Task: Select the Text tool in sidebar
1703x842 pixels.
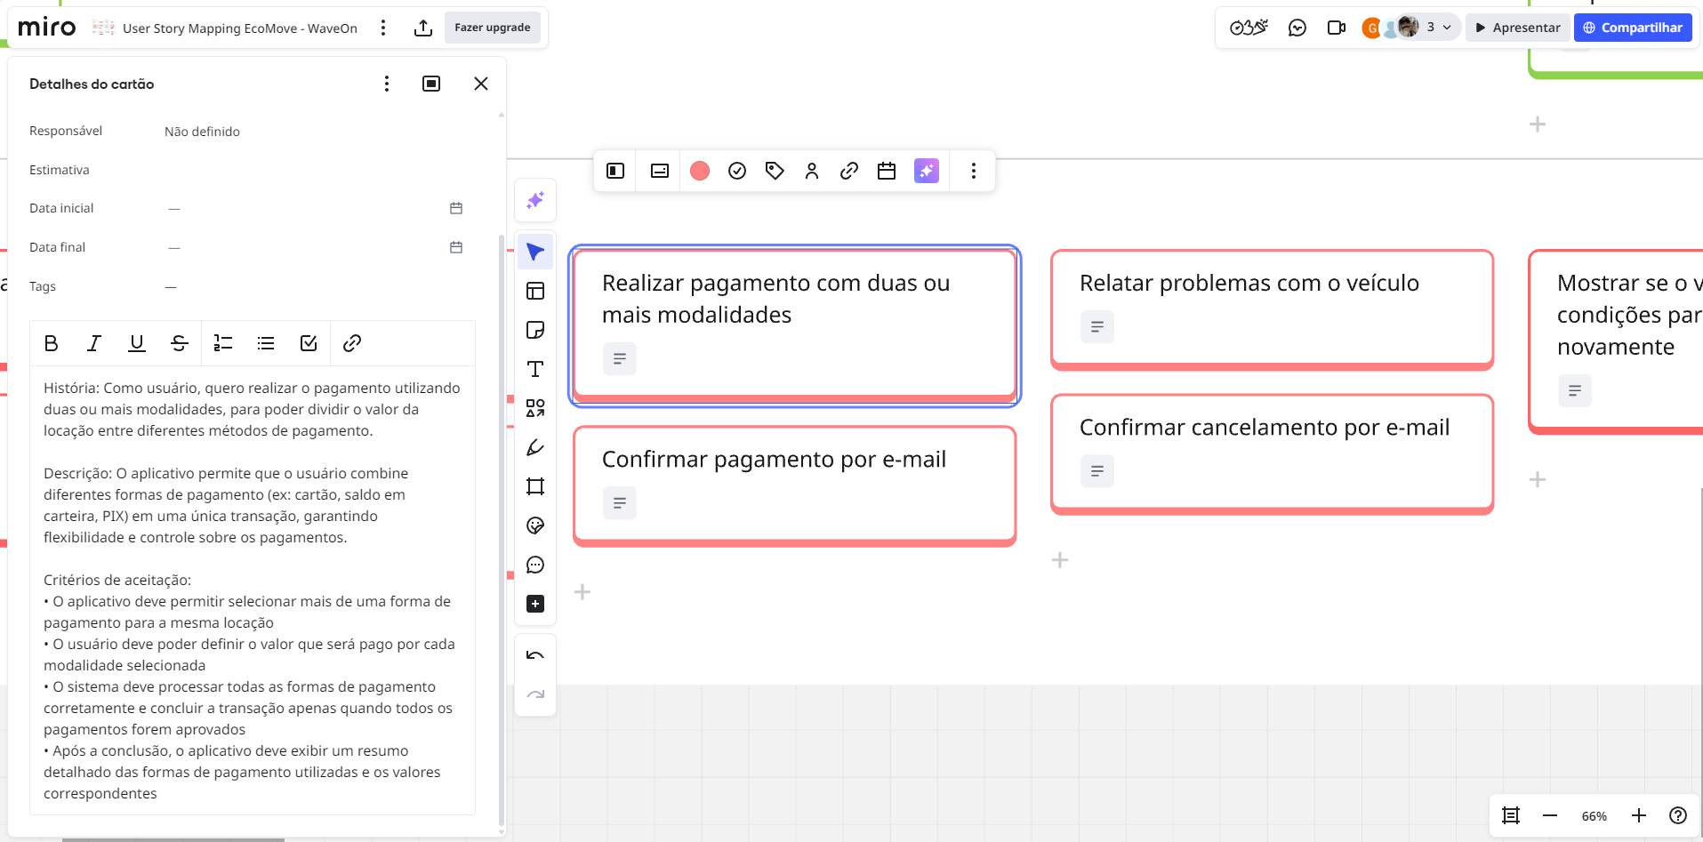Action: coord(535,370)
